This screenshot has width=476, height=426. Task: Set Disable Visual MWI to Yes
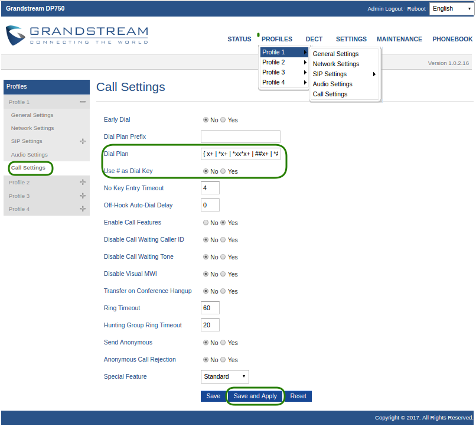point(223,274)
